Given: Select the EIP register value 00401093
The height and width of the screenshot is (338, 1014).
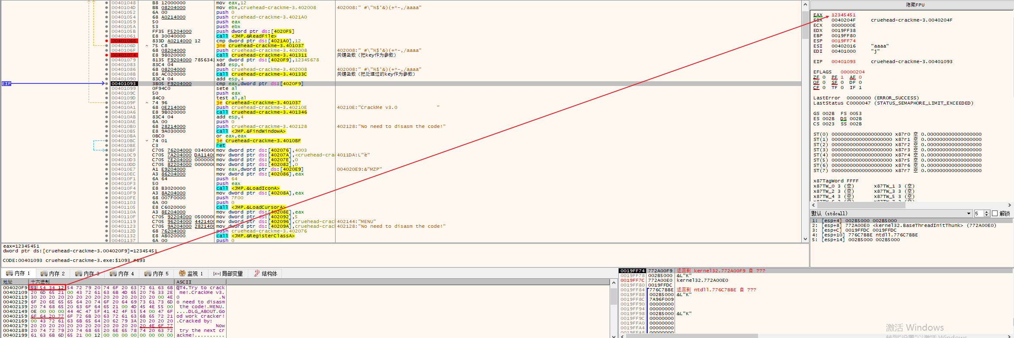Looking at the screenshot, I should point(843,62).
